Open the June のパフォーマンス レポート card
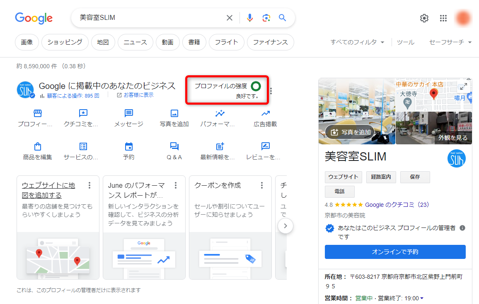Image resolution: width=479 pixels, height=304 pixels. tap(144, 227)
